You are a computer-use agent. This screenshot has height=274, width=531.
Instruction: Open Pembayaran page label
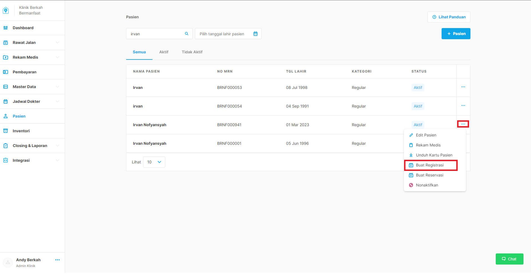coord(24,72)
